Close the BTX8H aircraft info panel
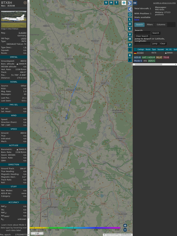The height and width of the screenshot is (236, 177). [25, 3]
